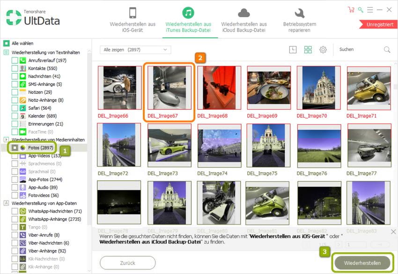Click the Erinnerungen (21) label
398x274 pixels.
[46, 124]
